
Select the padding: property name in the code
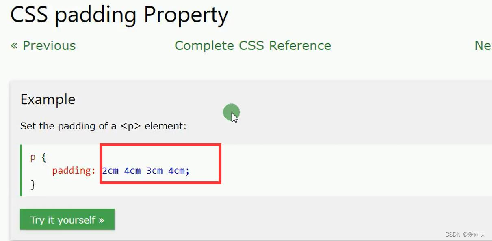click(x=74, y=170)
